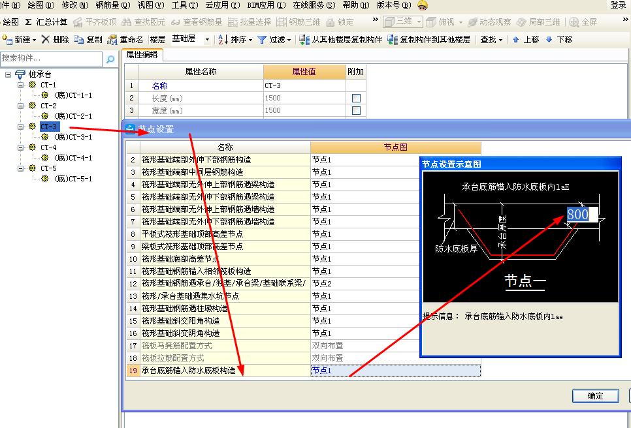Click 节点1 cell for 承台底筋锚入防水底板构造
The height and width of the screenshot is (428, 631).
[x=396, y=371]
